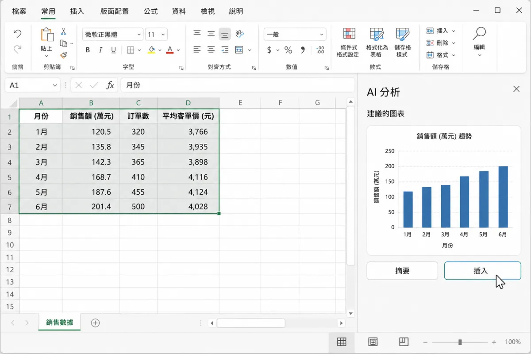
Task: Click the 插入 button in AI panel
Action: 482,271
